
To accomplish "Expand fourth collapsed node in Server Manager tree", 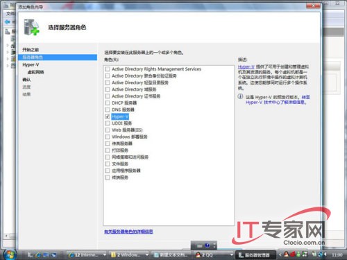I will pyautogui.click(x=8, y=66).
